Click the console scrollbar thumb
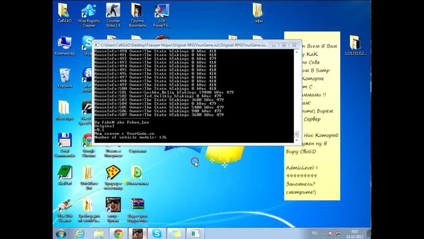Image resolution: width=424 pixels, height=239 pixels. click(x=296, y=134)
